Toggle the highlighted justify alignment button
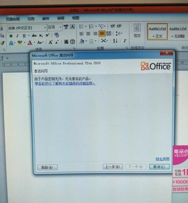This screenshot has width=188, height=203. [102, 34]
